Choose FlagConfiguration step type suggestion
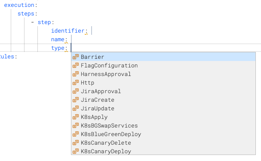Screen dimensions: 261x161 [x=163, y=65]
